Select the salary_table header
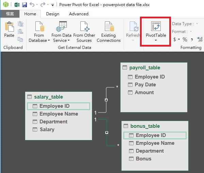 point(48,97)
